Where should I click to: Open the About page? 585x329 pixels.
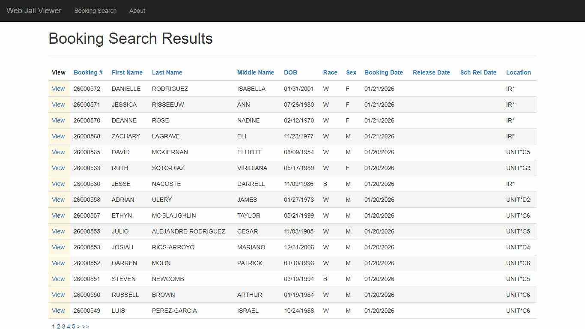(x=137, y=11)
